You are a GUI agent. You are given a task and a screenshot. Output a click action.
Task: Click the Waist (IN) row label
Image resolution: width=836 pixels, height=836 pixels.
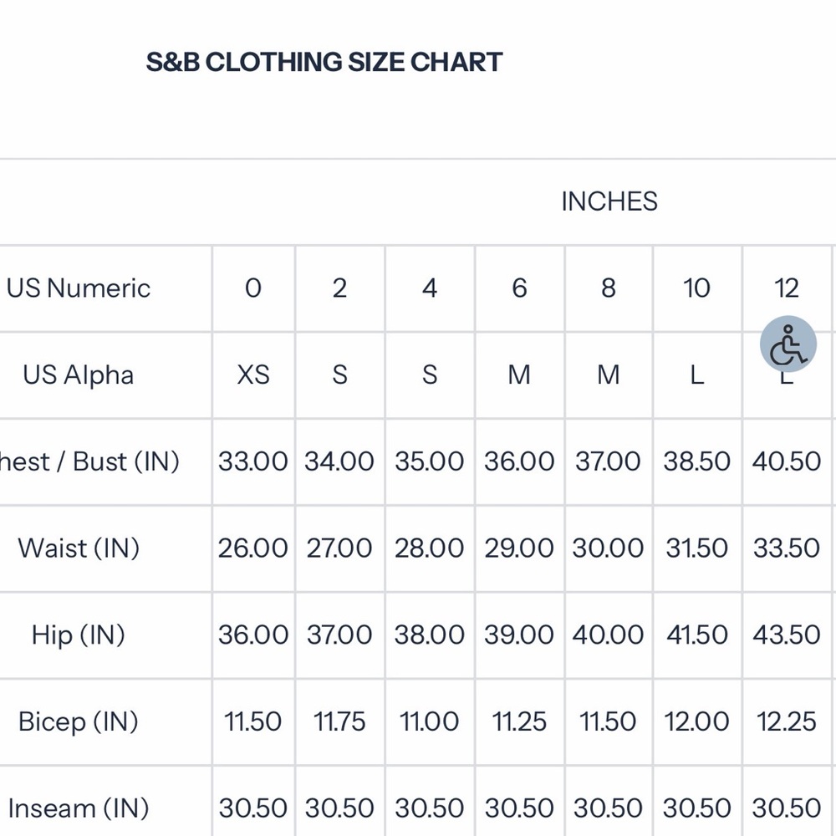pyautogui.click(x=79, y=548)
